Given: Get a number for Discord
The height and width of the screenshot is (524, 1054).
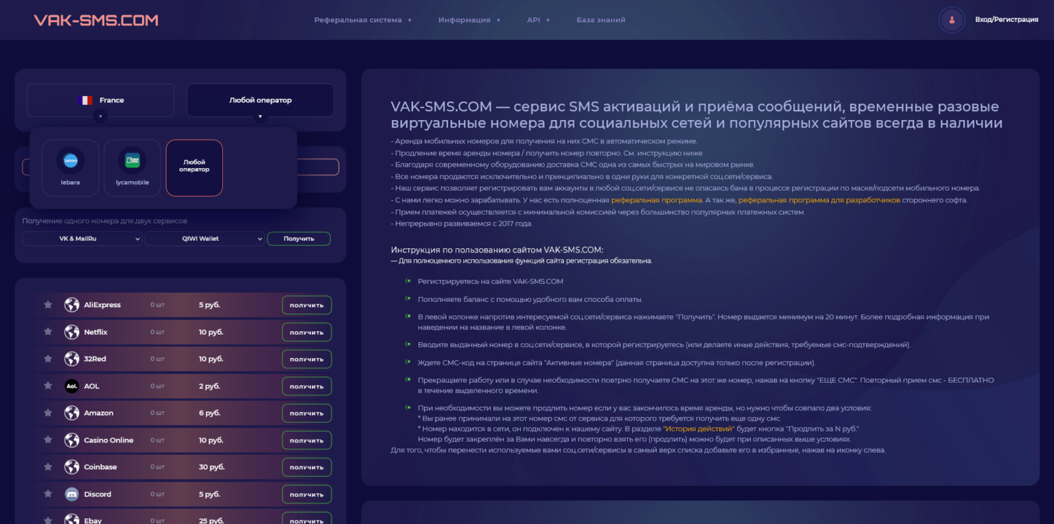Looking at the screenshot, I should pos(307,495).
